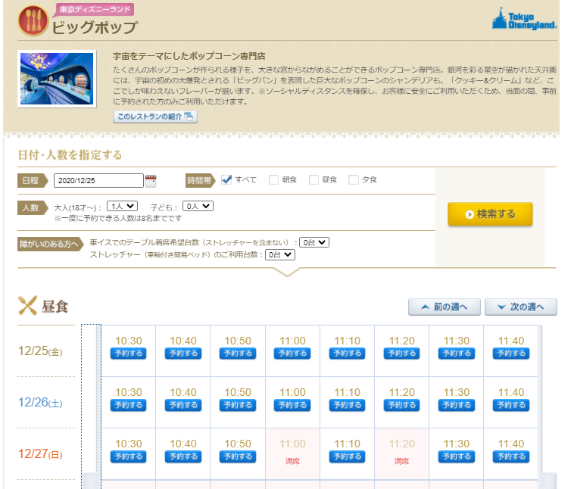Enable the 夕食 dinner checkbox

[x=354, y=179]
